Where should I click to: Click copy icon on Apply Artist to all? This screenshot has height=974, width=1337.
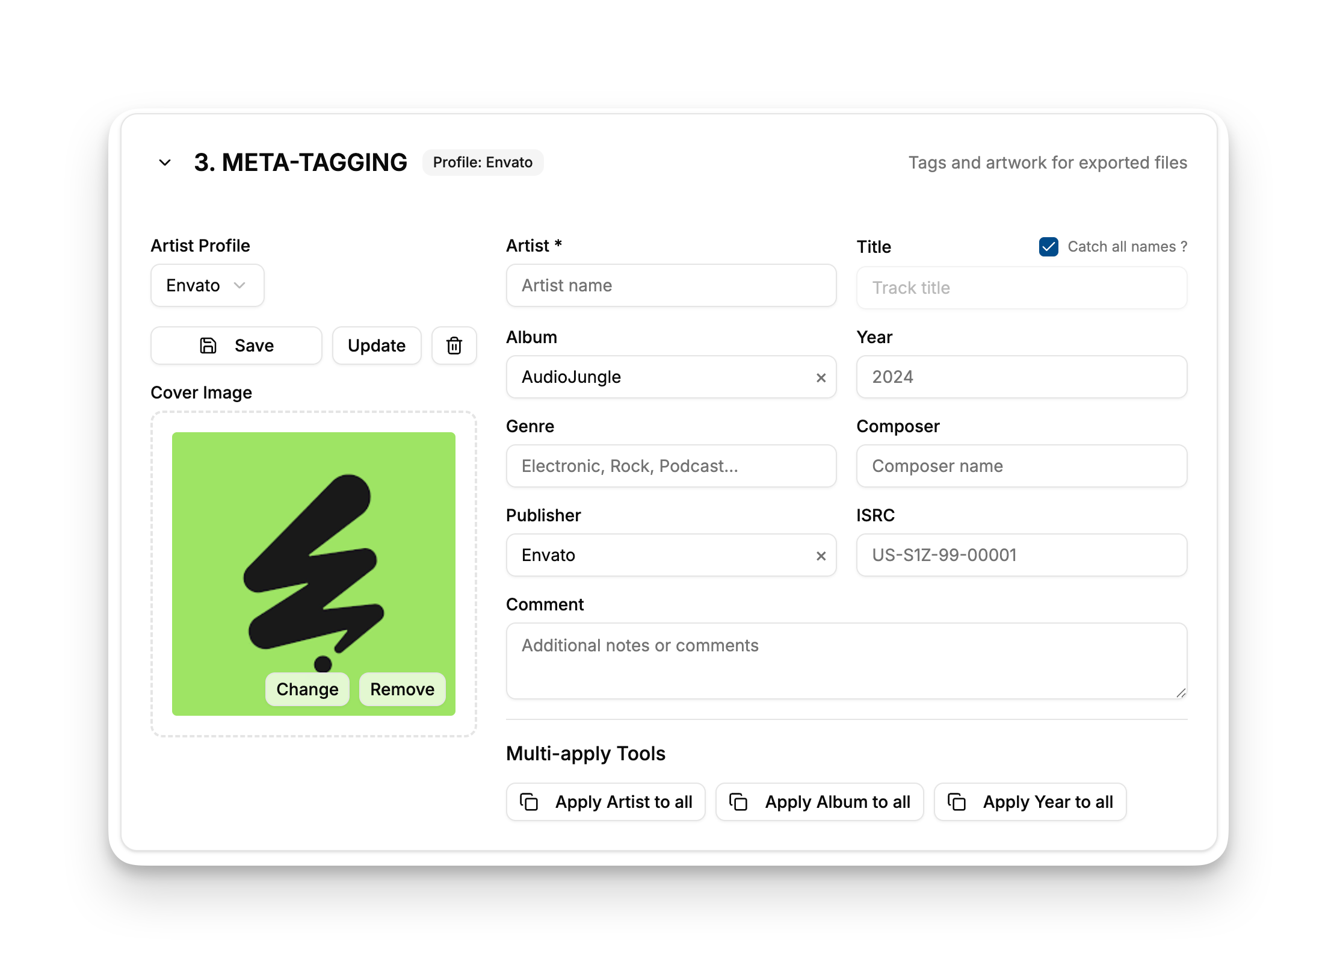click(x=529, y=802)
